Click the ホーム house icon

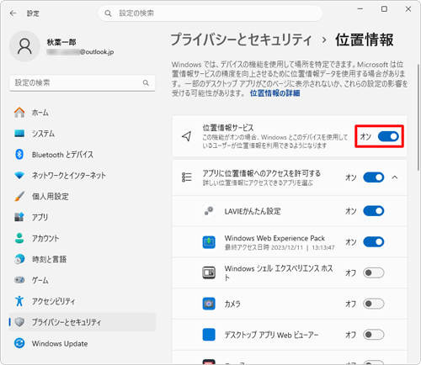click(19, 113)
